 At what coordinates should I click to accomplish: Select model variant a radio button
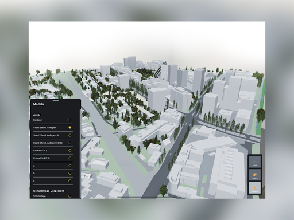70,166
